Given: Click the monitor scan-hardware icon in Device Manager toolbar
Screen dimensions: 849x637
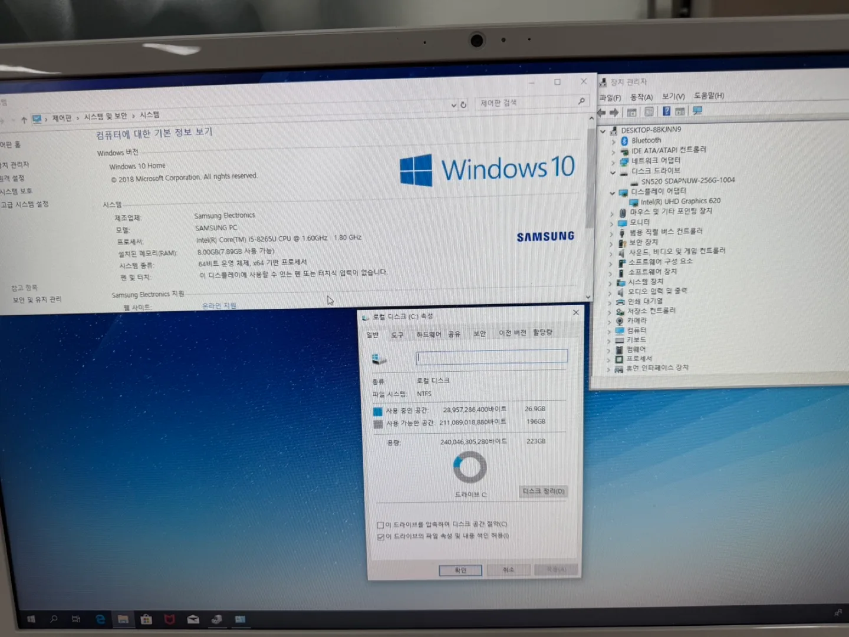Looking at the screenshot, I should click(697, 111).
